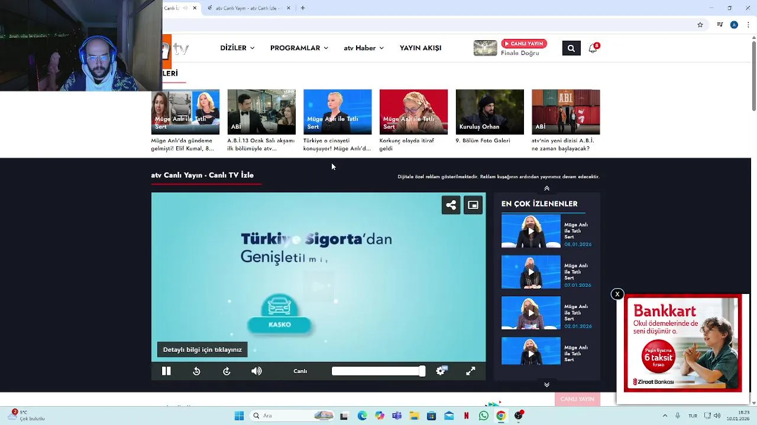Click the OBS icon in taskbar
The width and height of the screenshot is (757, 425).
click(519, 416)
